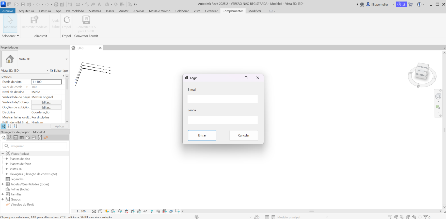Click the Converter RFA para FormIt icon

(86, 20)
